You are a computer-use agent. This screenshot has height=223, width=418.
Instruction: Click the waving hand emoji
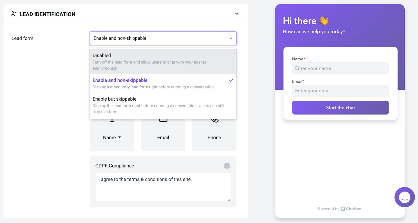324,21
